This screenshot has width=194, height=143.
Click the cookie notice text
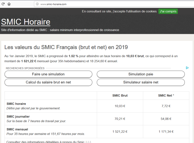point(119,11)
